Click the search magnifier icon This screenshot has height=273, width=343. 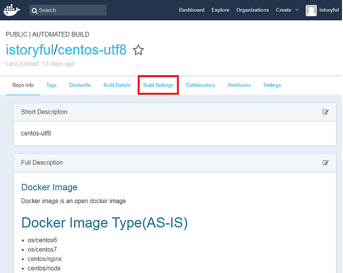tap(34, 10)
